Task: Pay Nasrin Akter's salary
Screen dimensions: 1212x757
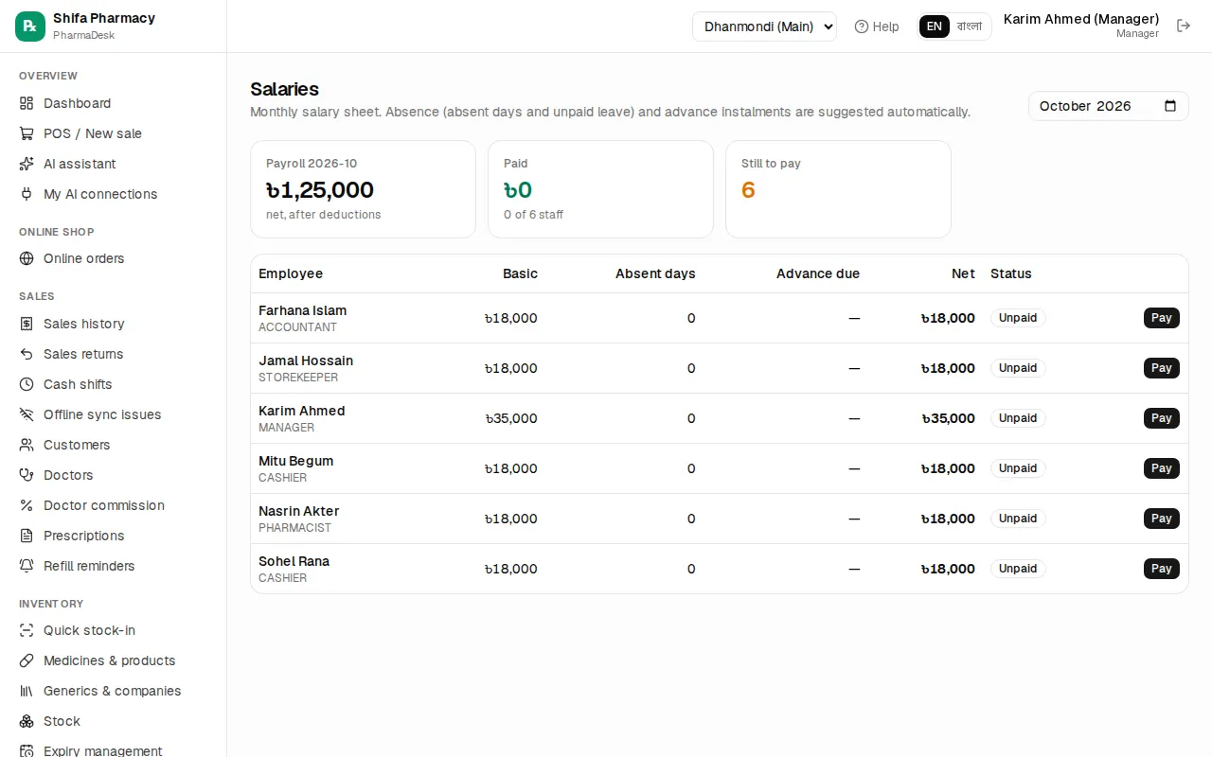Action: (x=1162, y=519)
